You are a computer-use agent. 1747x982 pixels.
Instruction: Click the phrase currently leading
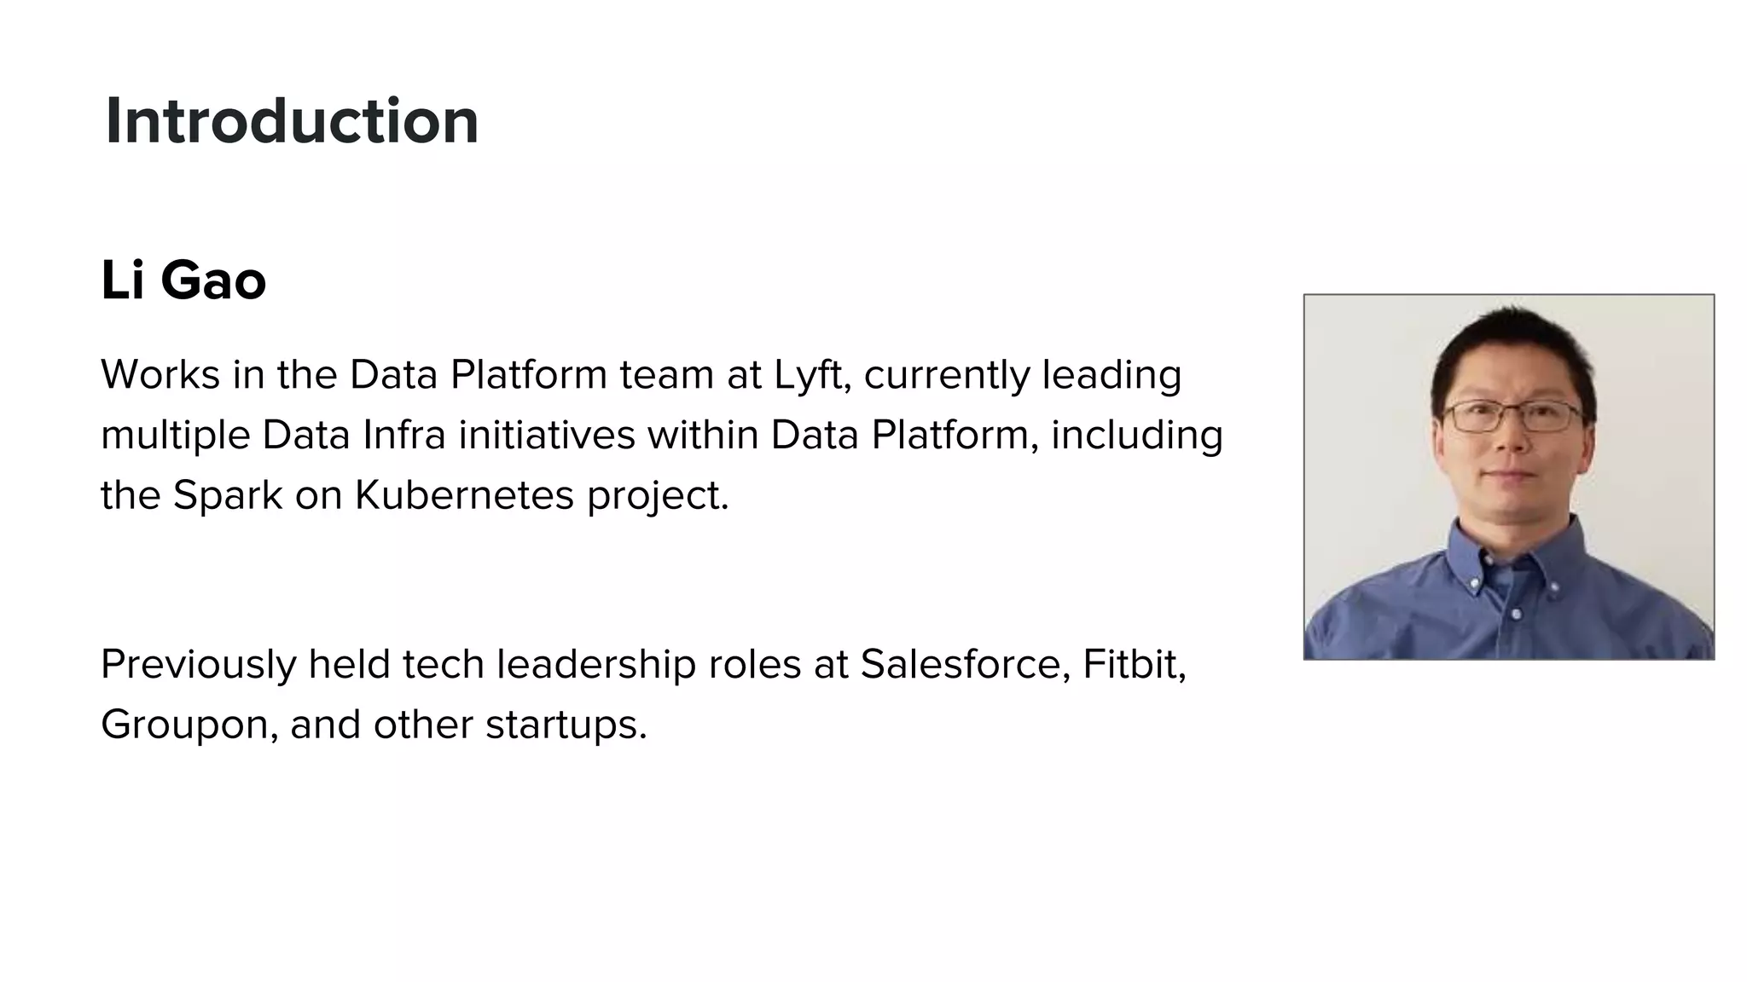(1022, 374)
